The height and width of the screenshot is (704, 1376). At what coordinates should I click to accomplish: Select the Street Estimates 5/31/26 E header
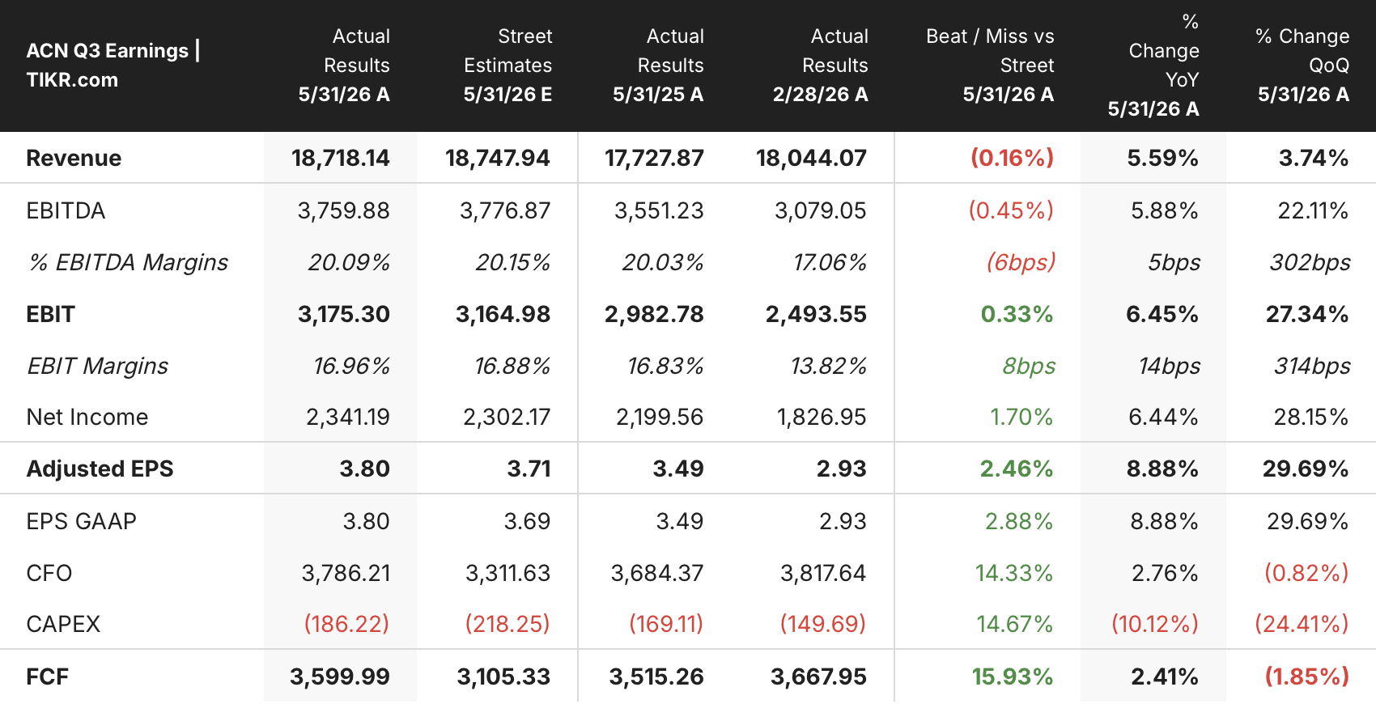(508, 65)
